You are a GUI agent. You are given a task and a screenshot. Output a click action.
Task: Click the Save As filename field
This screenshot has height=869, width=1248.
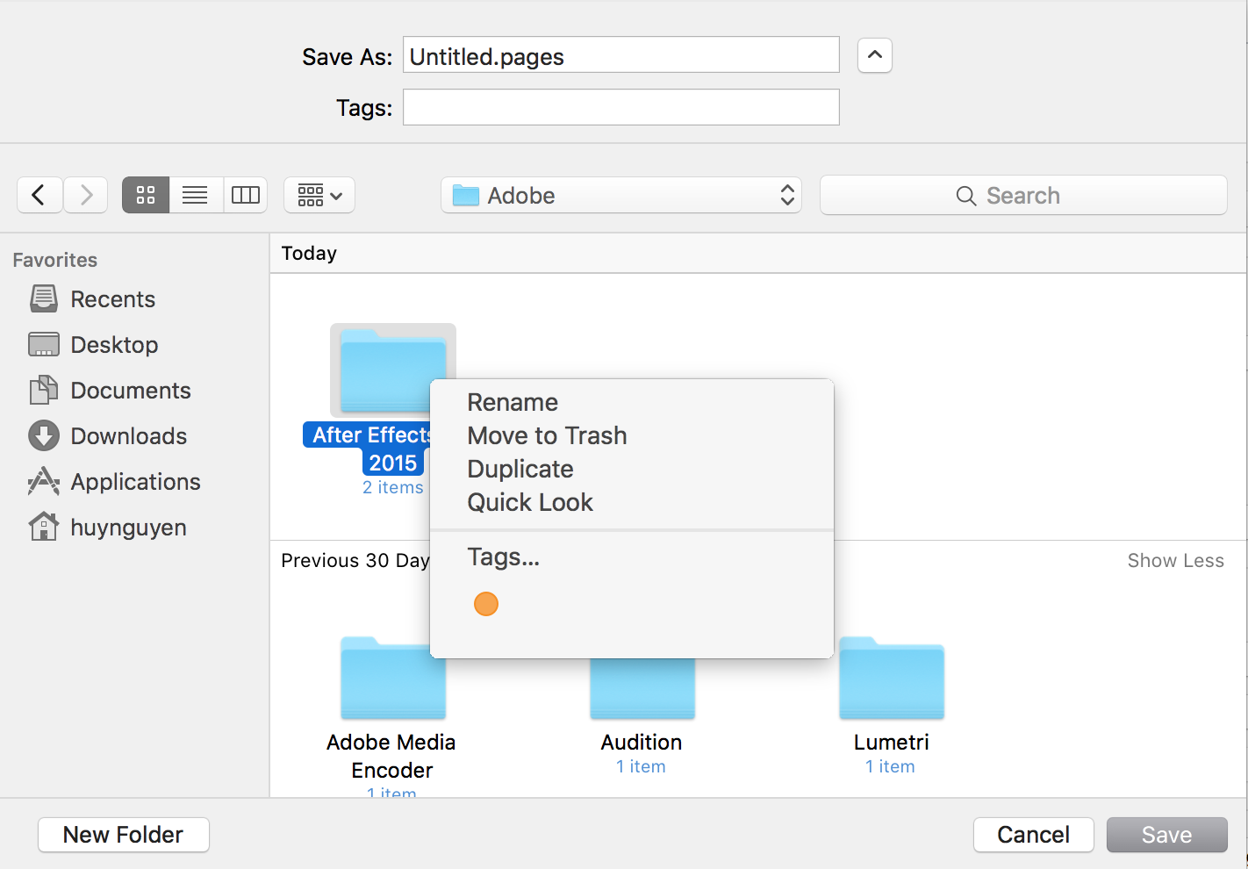point(621,55)
